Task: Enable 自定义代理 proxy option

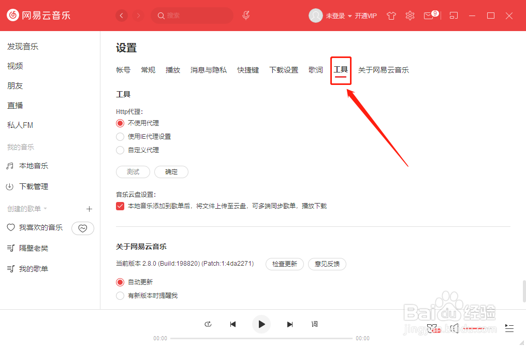Action: [120, 150]
